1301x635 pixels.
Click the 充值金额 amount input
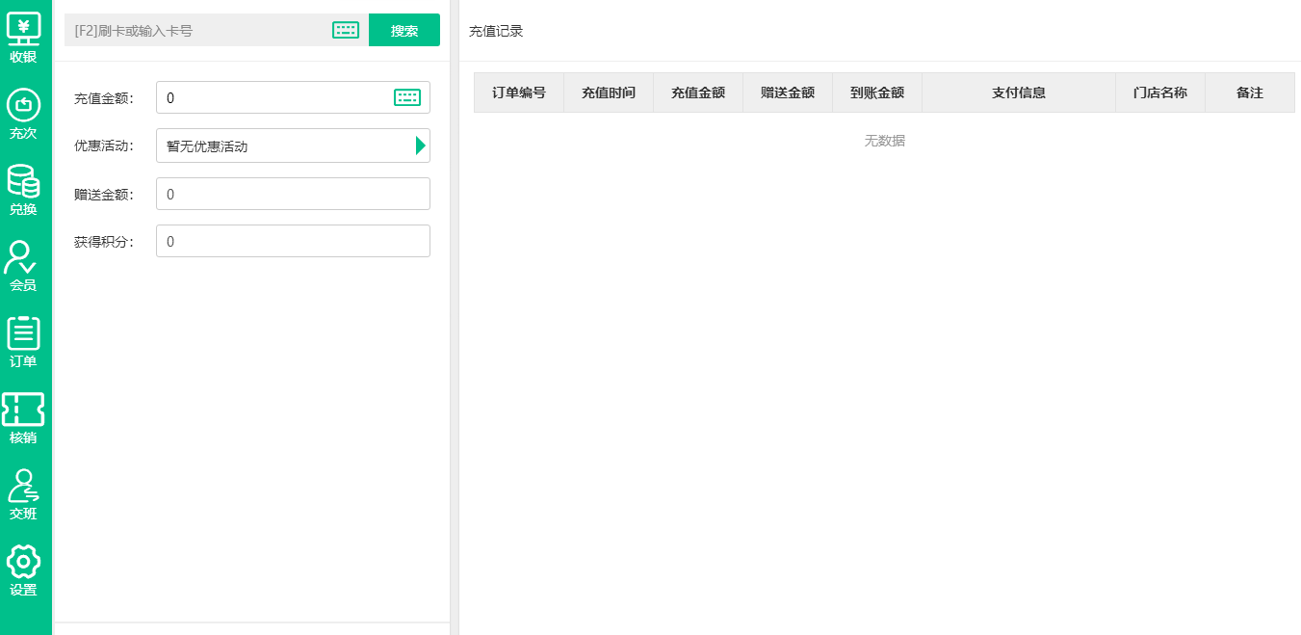pyautogui.click(x=274, y=97)
